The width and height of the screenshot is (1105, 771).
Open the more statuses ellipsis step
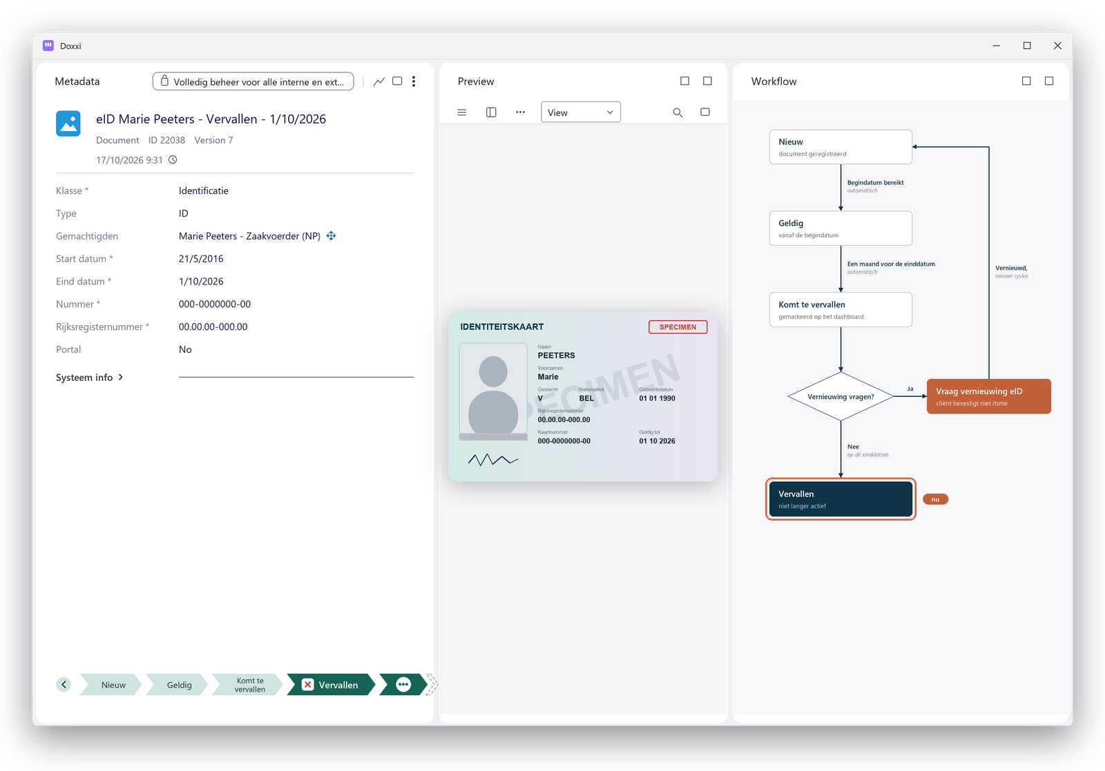click(403, 685)
